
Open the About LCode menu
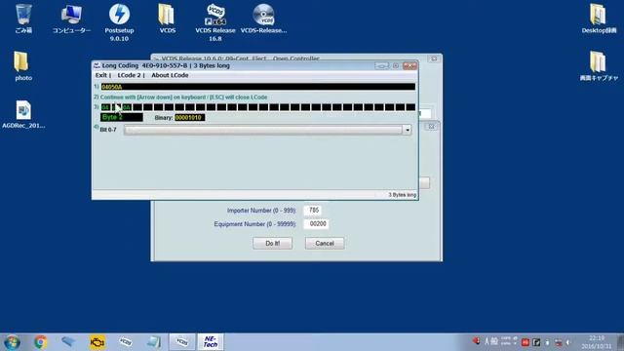(170, 75)
